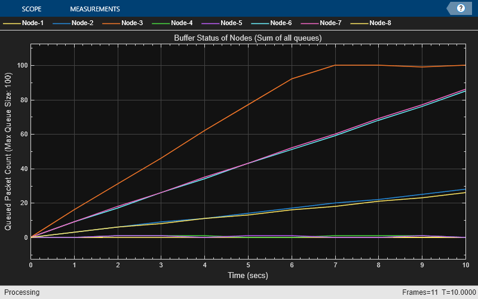Click the Frames=11 status indicator
The width and height of the screenshot is (478, 299).
click(419, 292)
